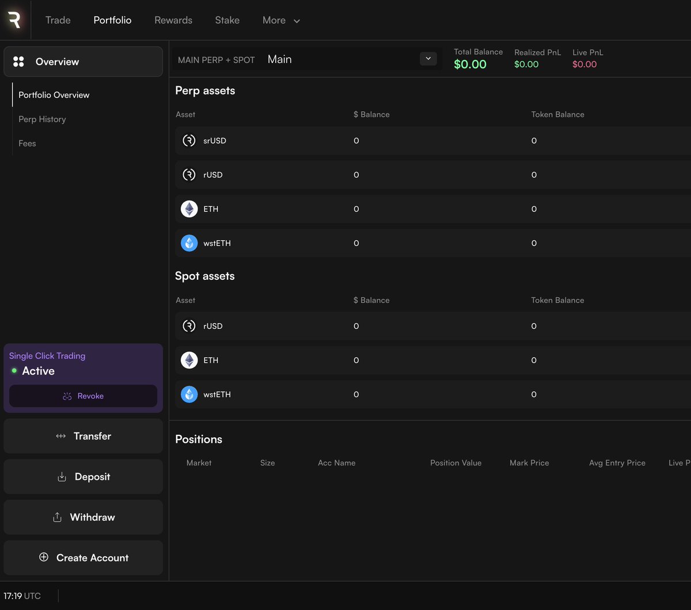
Task: Click the Withdraw upload icon
Action: (x=57, y=517)
